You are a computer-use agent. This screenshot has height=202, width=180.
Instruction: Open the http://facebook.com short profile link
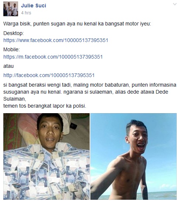click(49, 75)
